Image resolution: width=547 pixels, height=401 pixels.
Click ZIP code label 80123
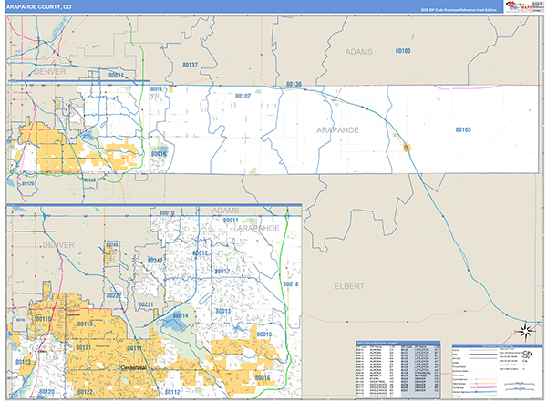click(x=23, y=362)
